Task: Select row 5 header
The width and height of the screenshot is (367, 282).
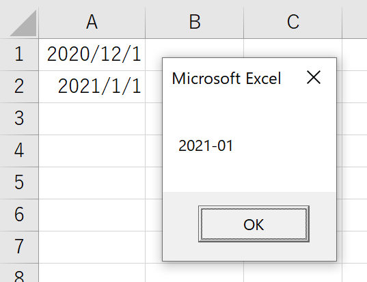Action: tap(19, 182)
